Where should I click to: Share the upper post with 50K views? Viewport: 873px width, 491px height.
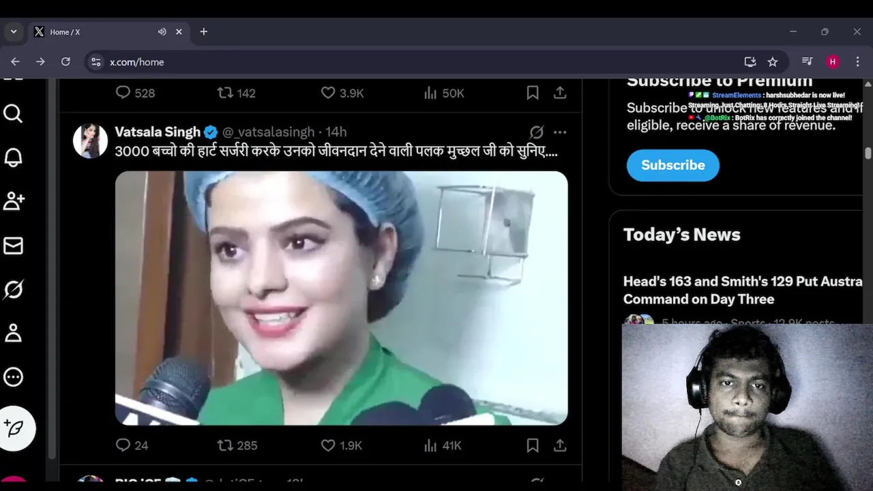[560, 93]
